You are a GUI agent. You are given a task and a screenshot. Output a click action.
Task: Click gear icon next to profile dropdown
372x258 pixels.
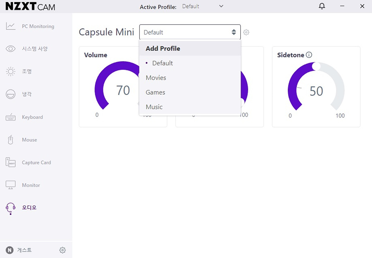point(246,32)
